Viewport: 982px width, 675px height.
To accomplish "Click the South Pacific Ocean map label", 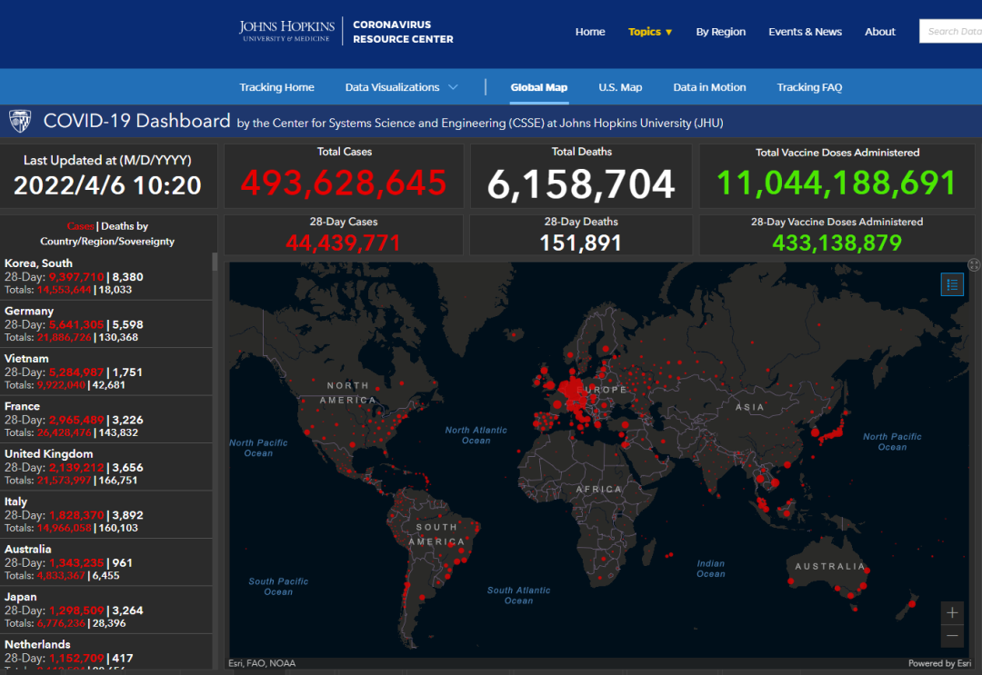I will coord(278,587).
